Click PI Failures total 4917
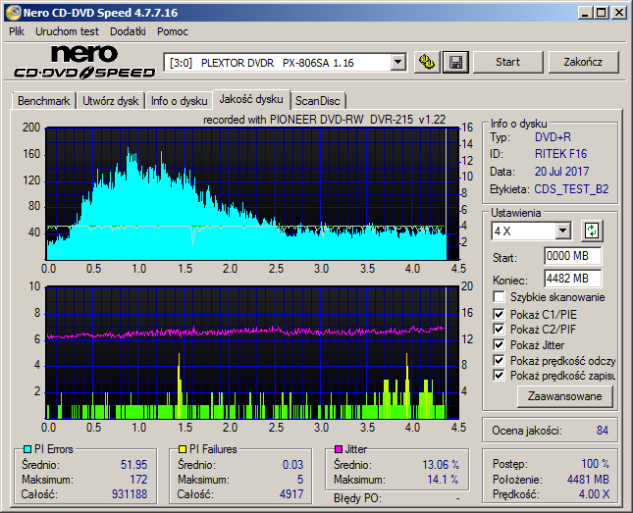The height and width of the screenshot is (513, 633). click(291, 494)
